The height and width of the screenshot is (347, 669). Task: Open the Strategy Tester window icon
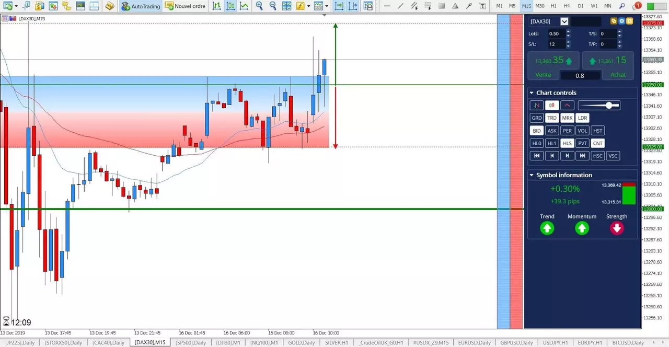94,6
